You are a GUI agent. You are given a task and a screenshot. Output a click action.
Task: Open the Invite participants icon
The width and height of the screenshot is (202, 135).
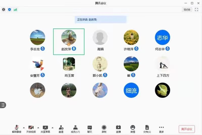(x=61, y=129)
